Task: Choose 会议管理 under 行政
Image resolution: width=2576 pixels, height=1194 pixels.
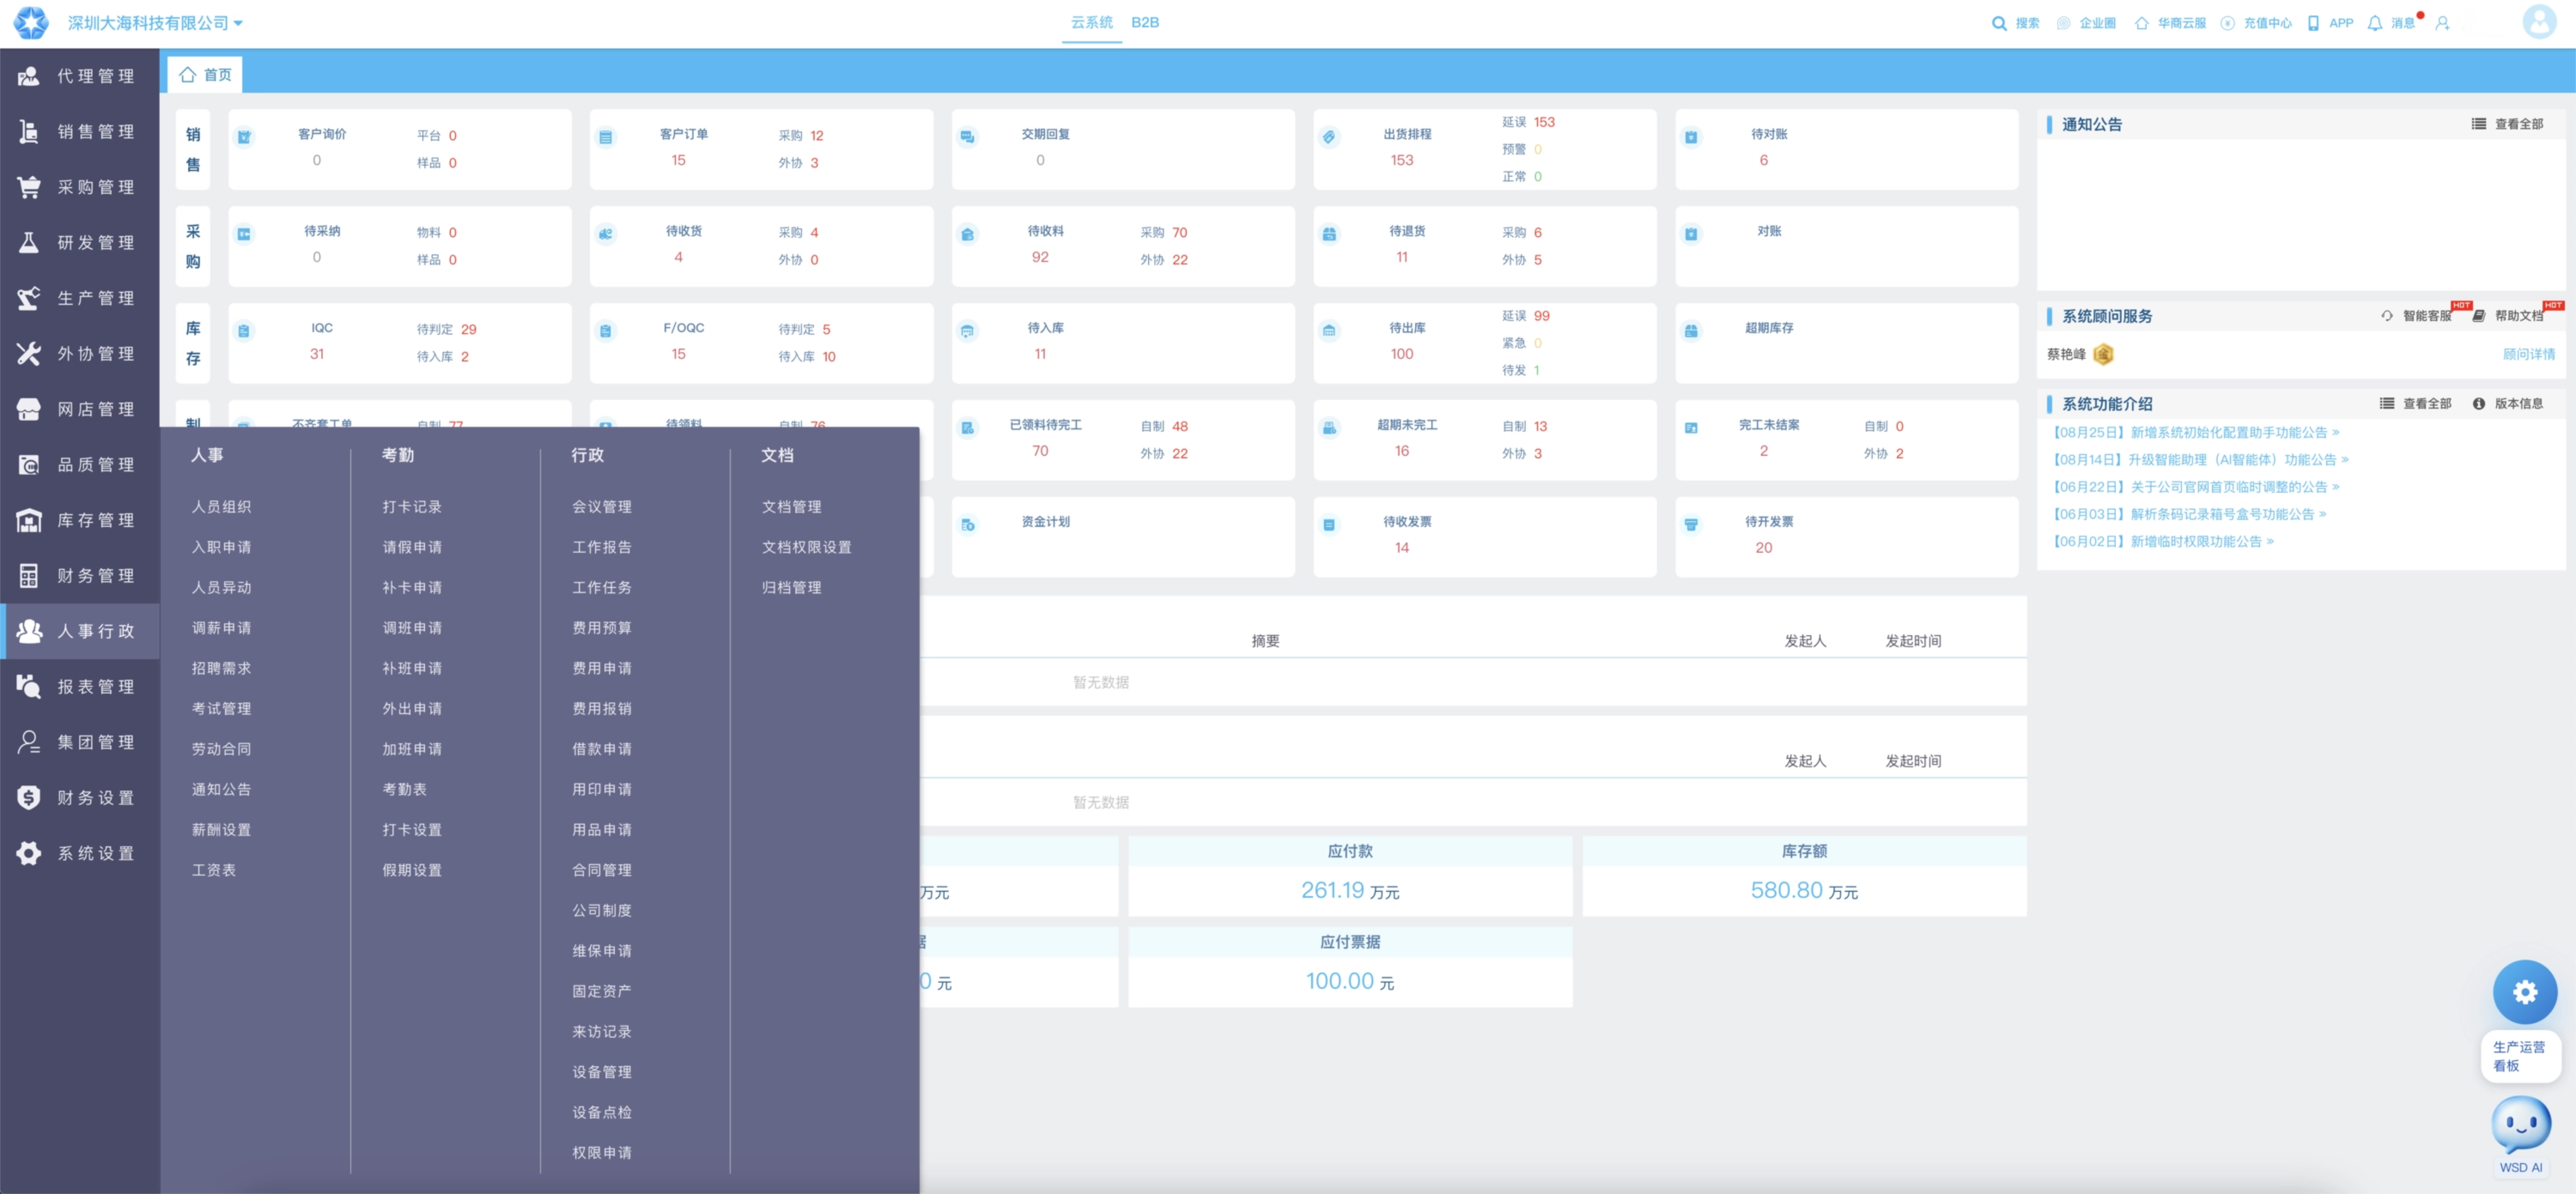Action: pos(602,507)
